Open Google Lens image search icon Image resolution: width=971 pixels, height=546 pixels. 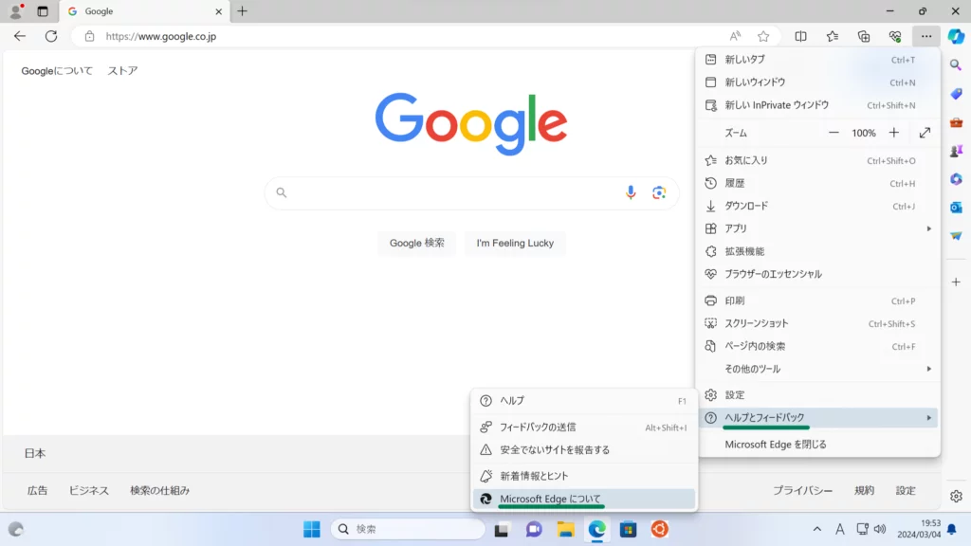(659, 192)
